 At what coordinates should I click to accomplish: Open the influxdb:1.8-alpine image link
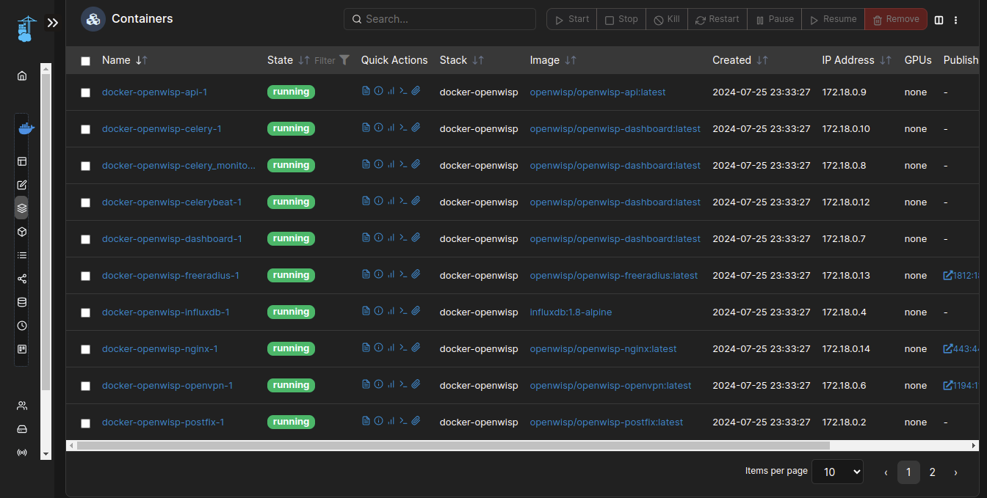571,312
